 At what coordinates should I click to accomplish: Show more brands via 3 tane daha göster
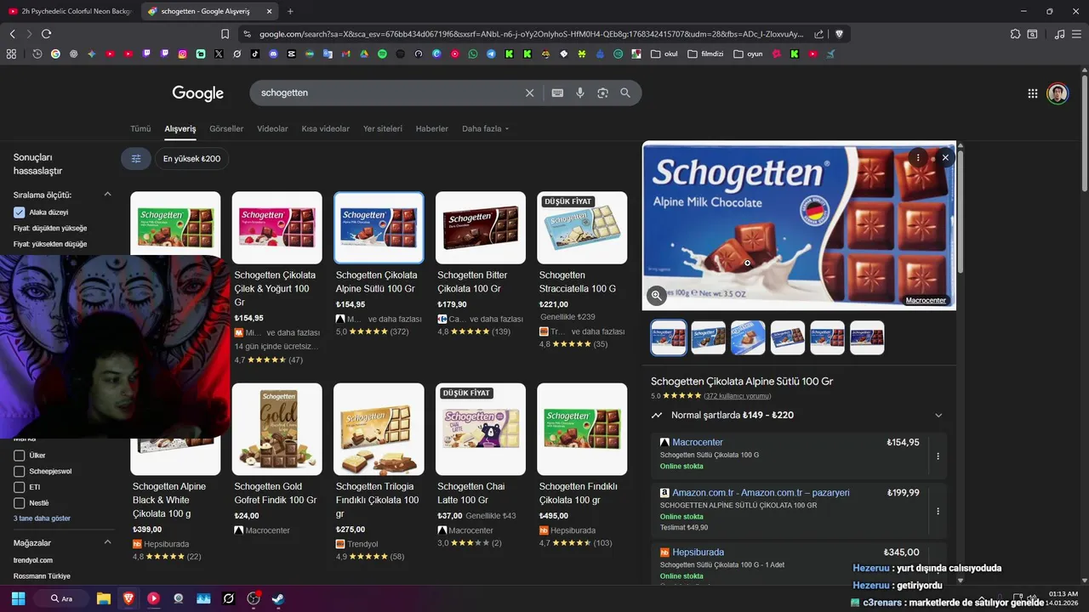pyautogui.click(x=42, y=518)
